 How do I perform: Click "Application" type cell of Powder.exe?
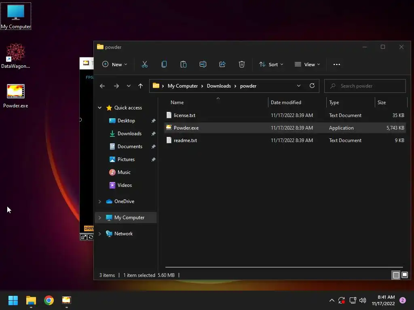tap(341, 128)
